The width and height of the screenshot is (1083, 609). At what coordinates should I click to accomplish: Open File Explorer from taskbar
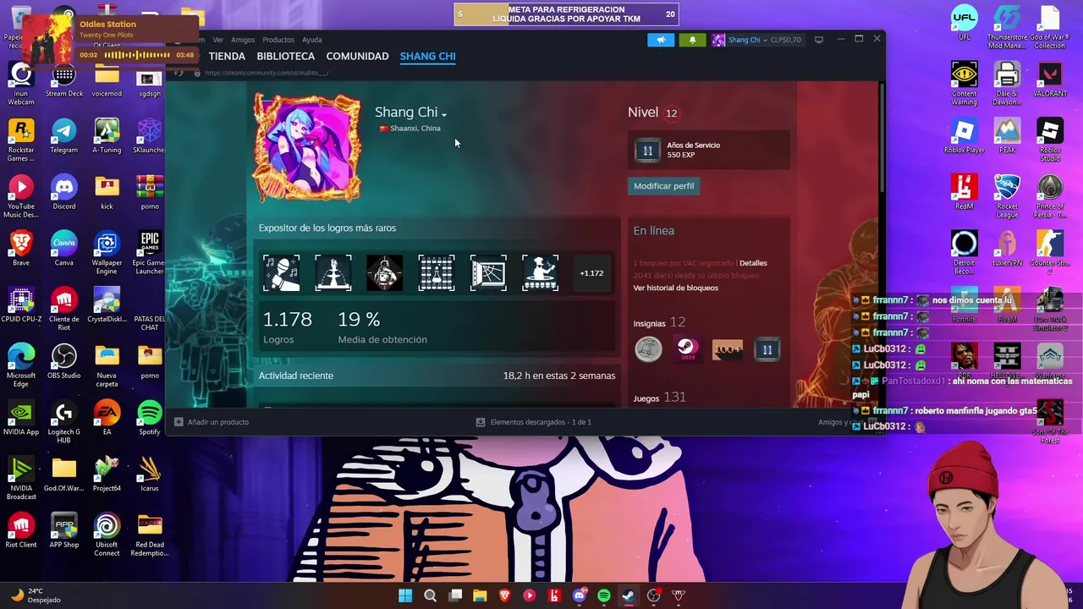480,595
